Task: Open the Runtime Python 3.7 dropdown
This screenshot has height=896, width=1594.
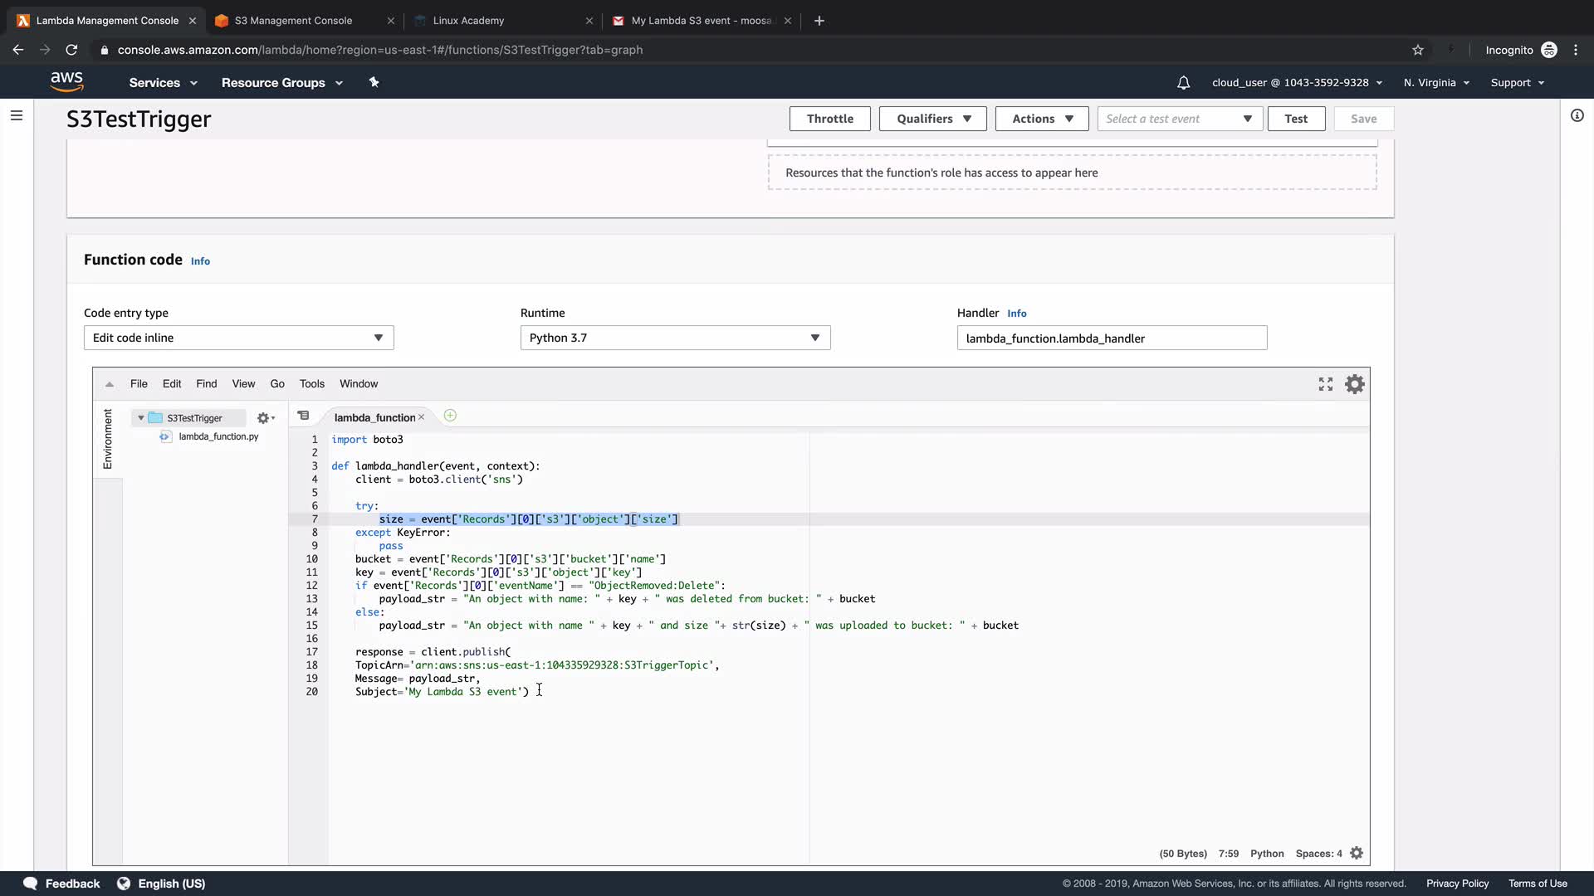Action: pos(675,338)
